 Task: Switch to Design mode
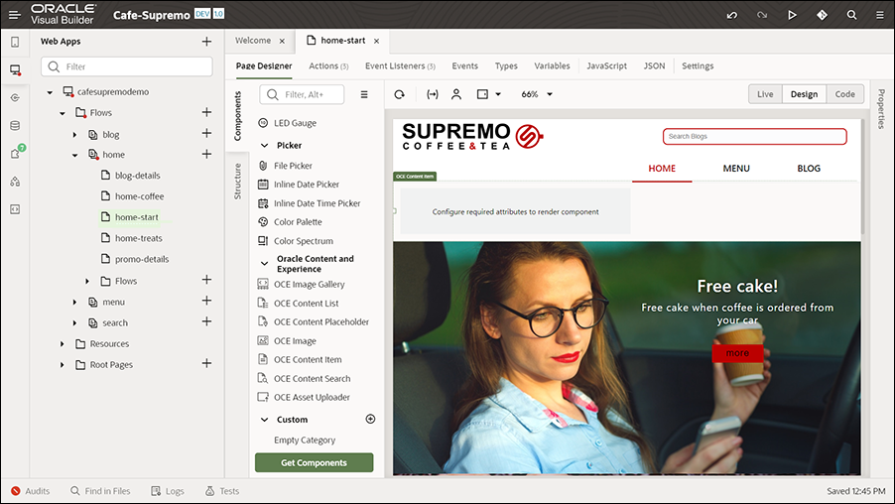coord(805,94)
